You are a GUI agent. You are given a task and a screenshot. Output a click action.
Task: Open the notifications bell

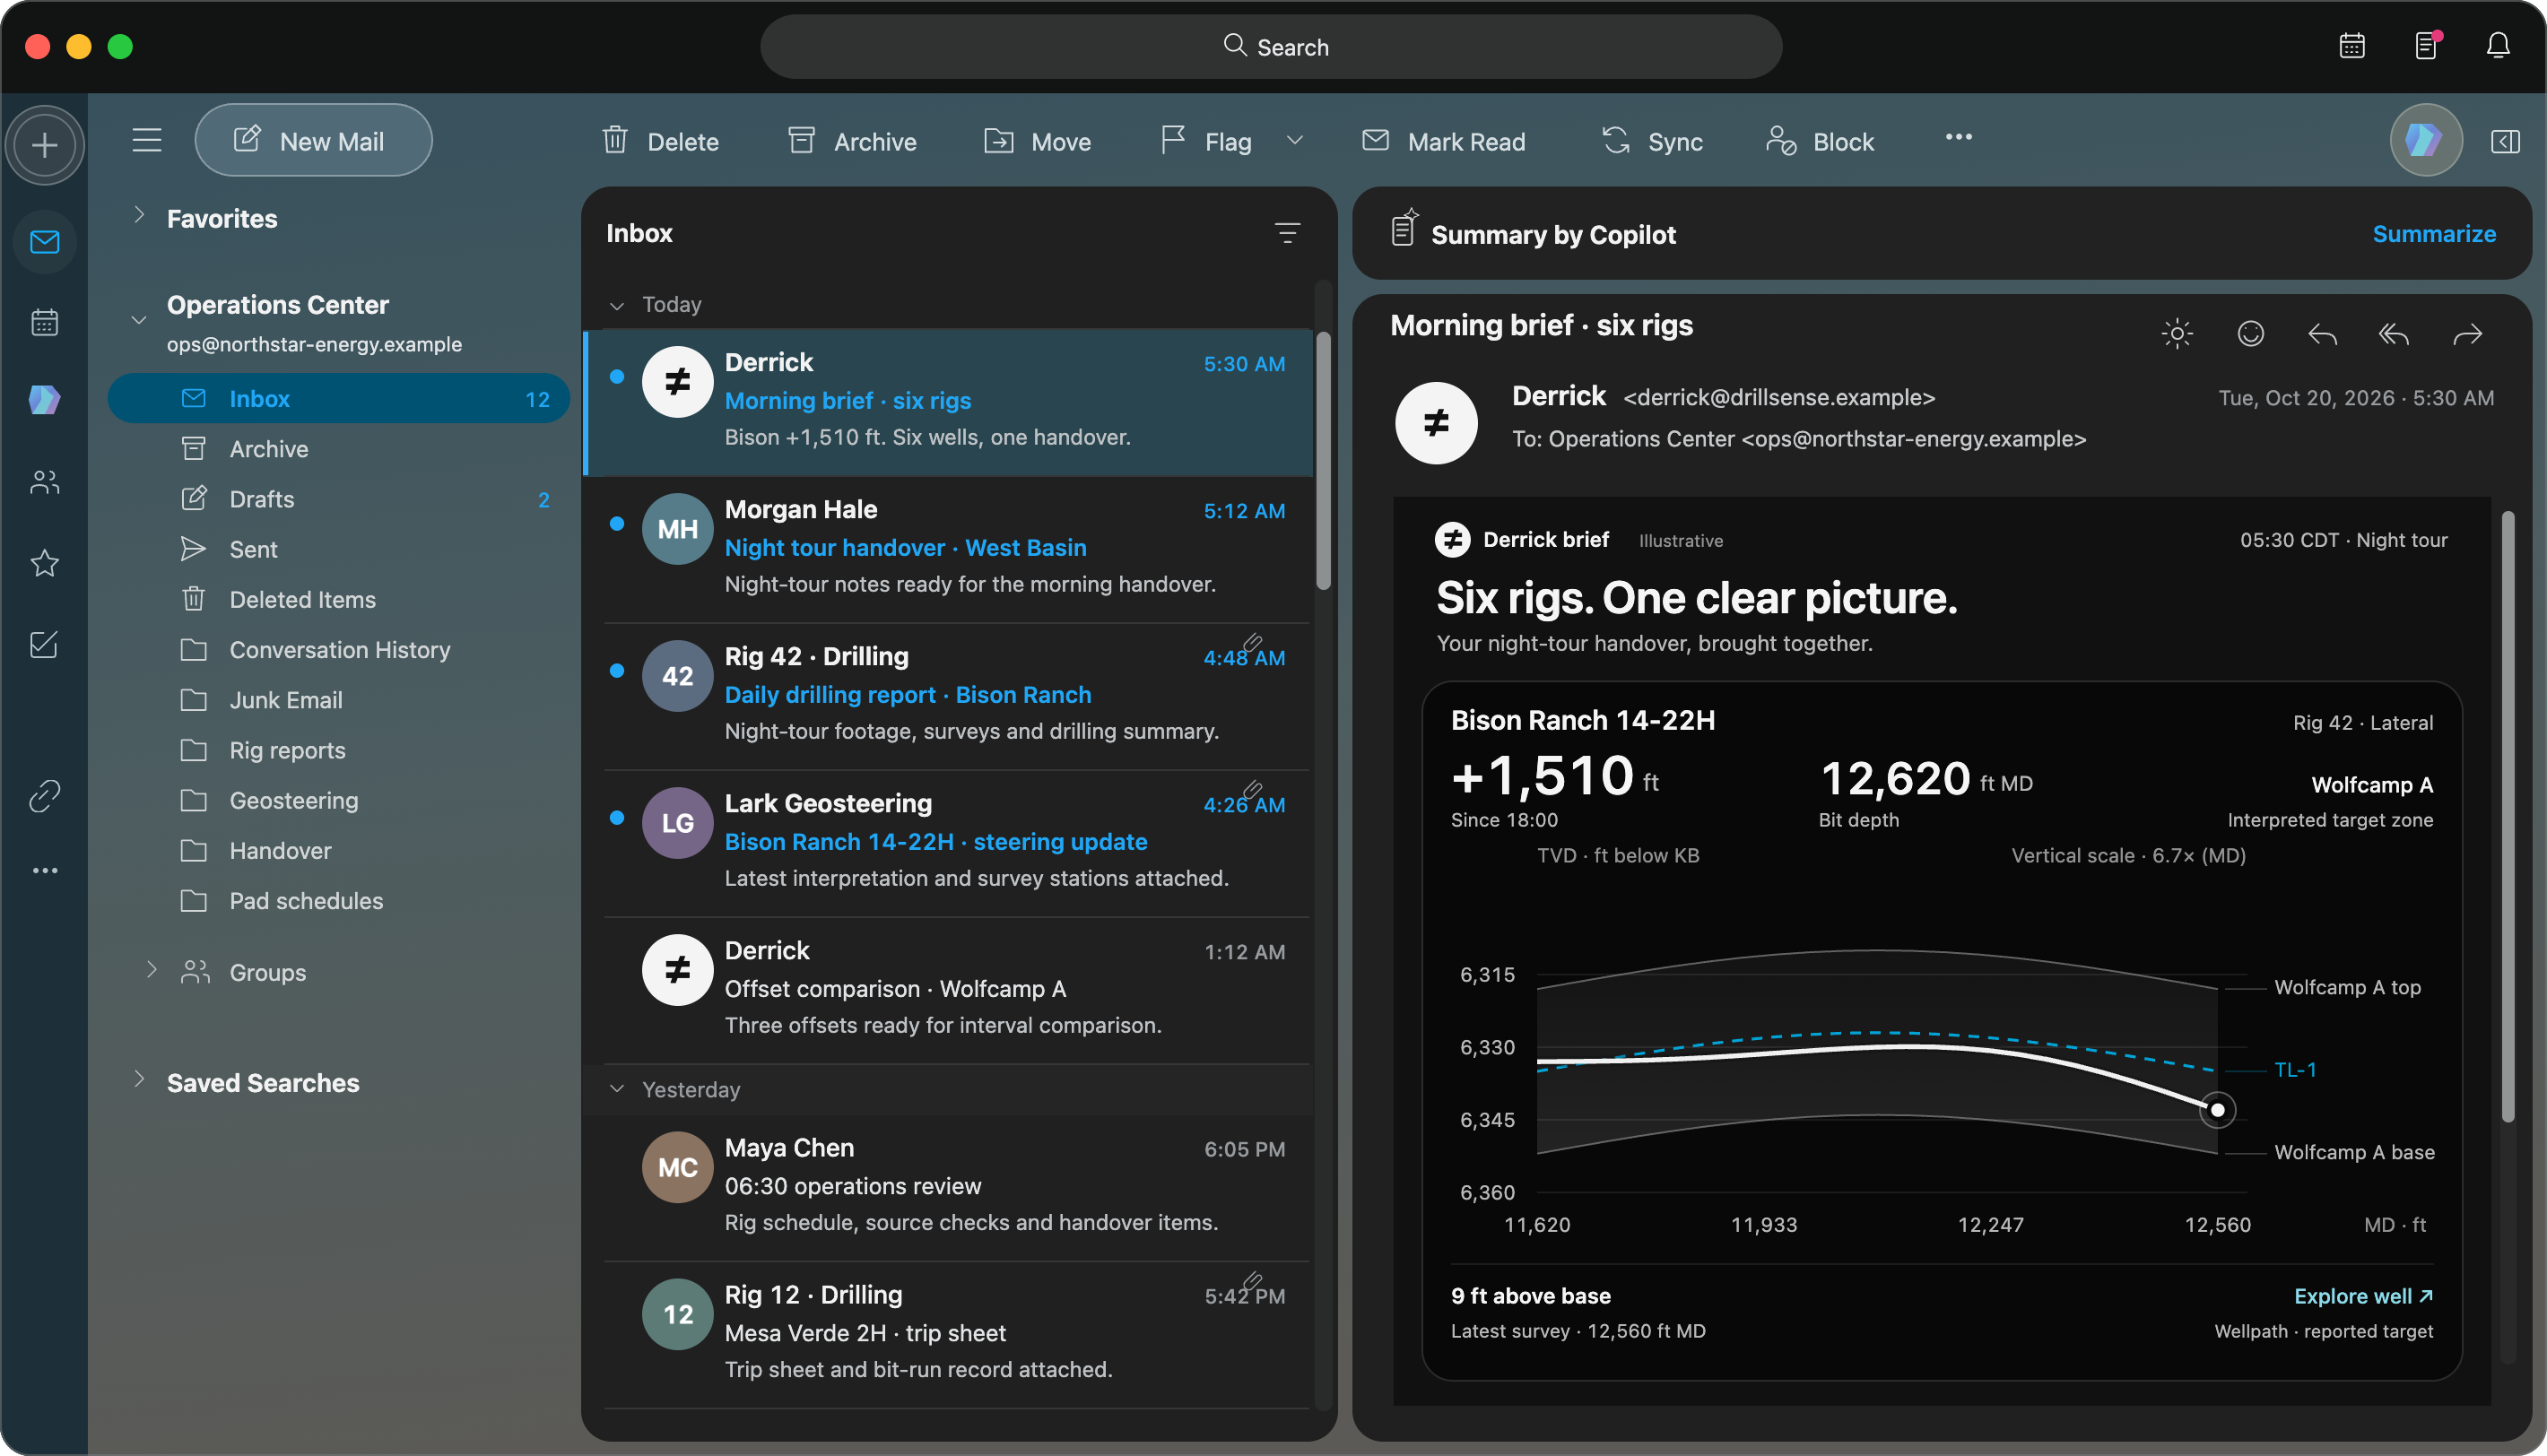[x=2498, y=46]
